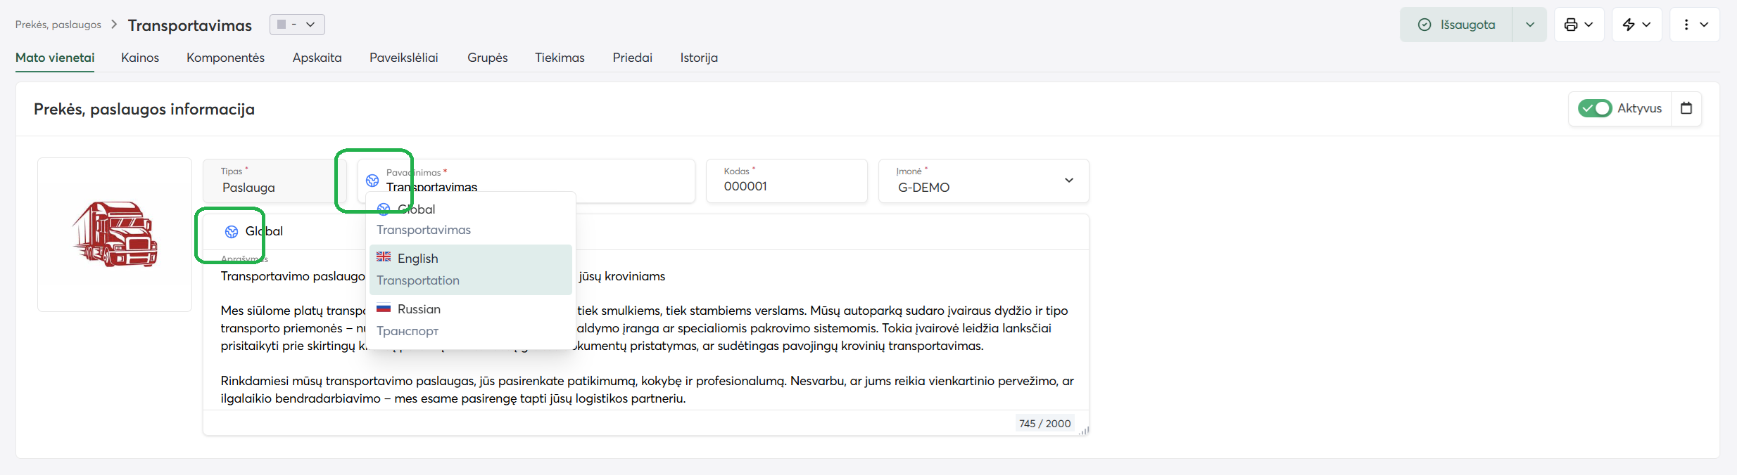Open the printer icon menu
This screenshot has height=475, width=1737.
tap(1579, 25)
